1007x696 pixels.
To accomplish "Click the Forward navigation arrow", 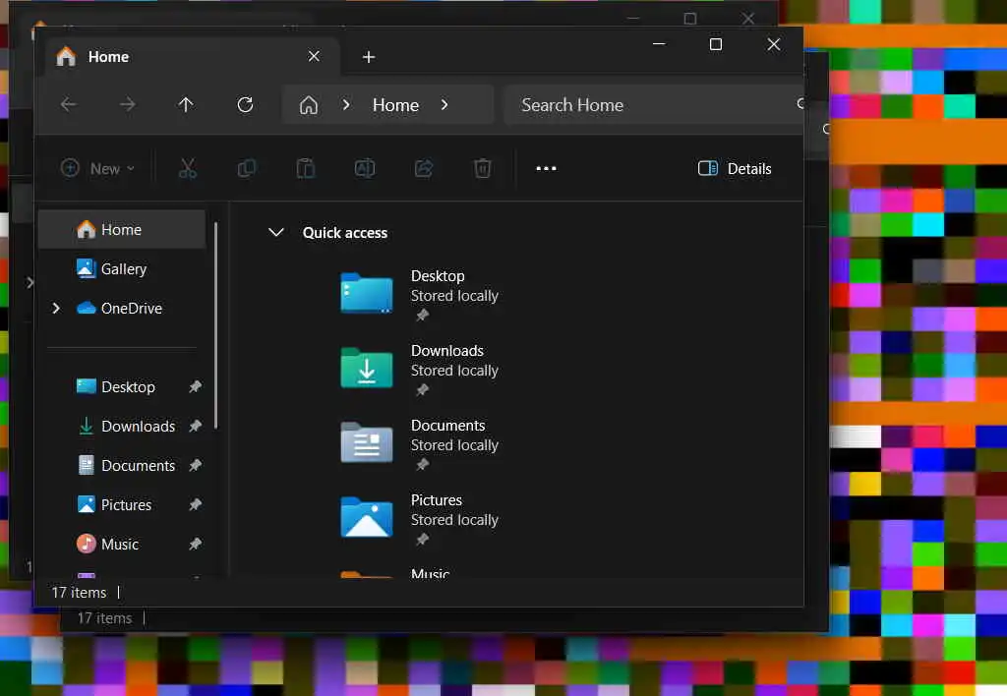I will pos(128,104).
